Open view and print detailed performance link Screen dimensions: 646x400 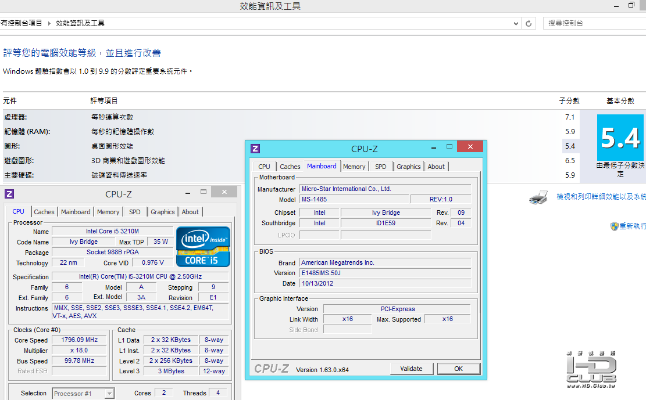[601, 197]
